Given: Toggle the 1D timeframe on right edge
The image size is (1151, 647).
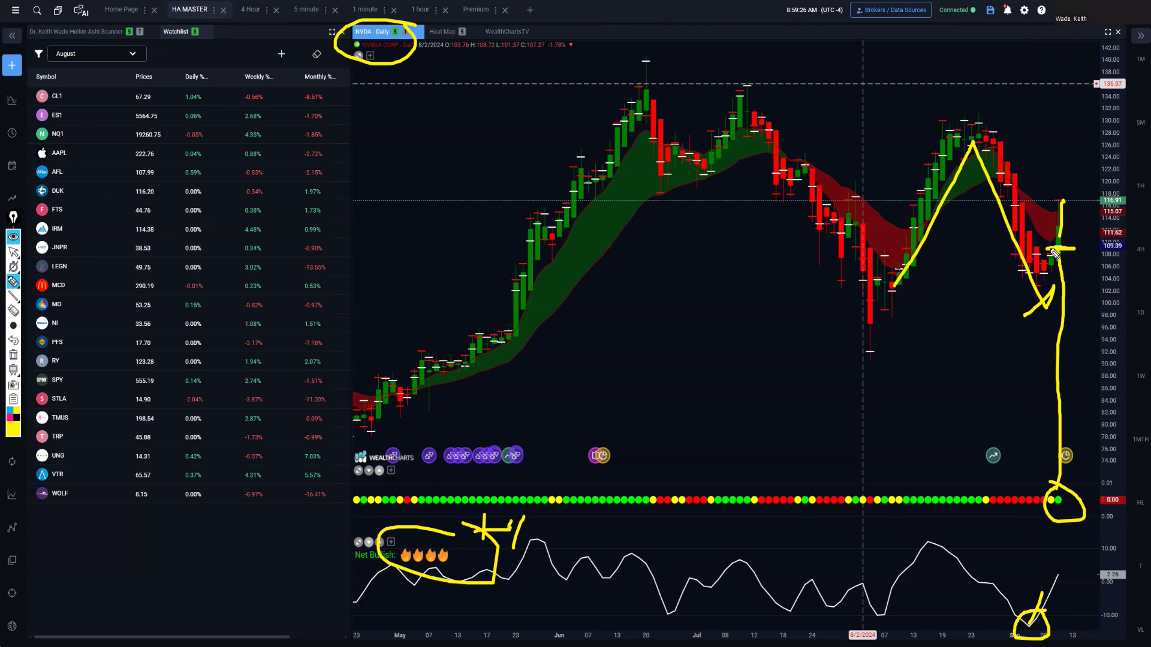Looking at the screenshot, I should coord(1140,313).
